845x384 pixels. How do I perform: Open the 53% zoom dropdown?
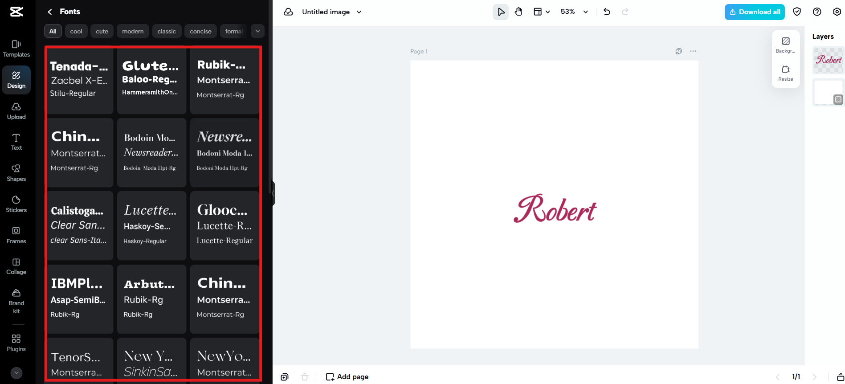575,12
